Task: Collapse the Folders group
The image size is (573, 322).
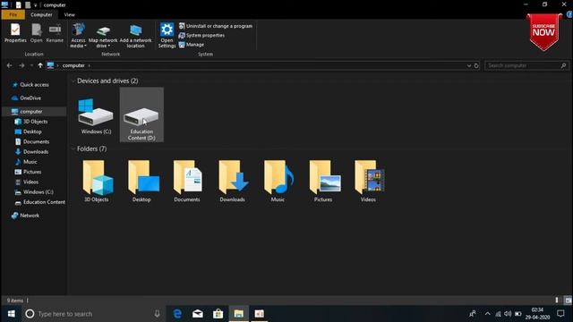Action: [73, 148]
